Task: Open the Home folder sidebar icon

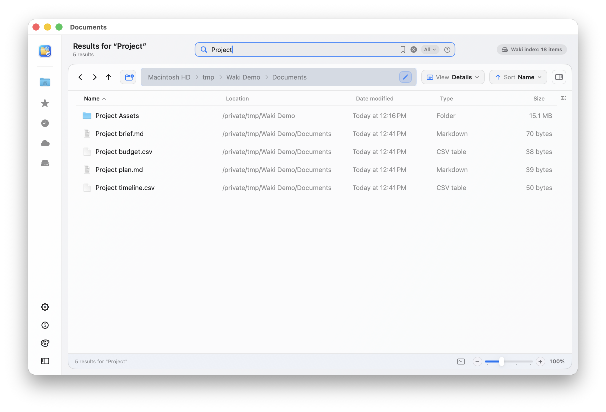Action: click(x=45, y=82)
